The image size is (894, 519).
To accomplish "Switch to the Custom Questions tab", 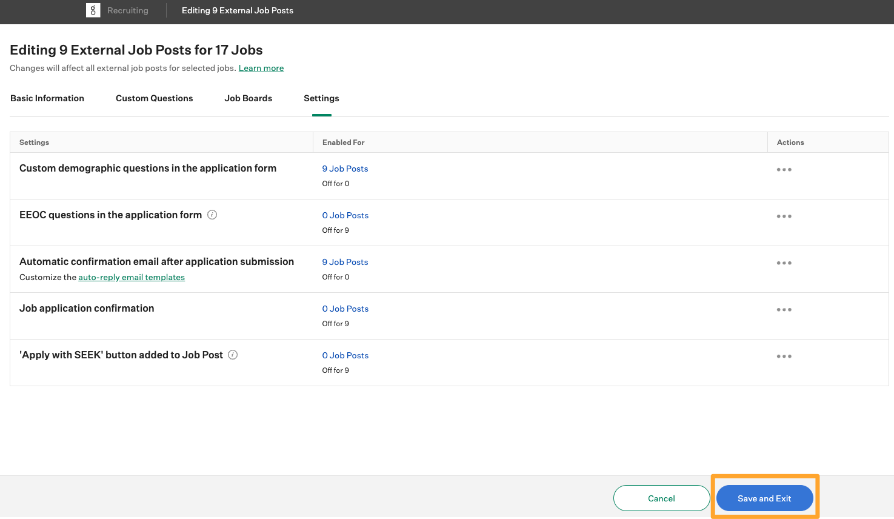I will coord(154,98).
